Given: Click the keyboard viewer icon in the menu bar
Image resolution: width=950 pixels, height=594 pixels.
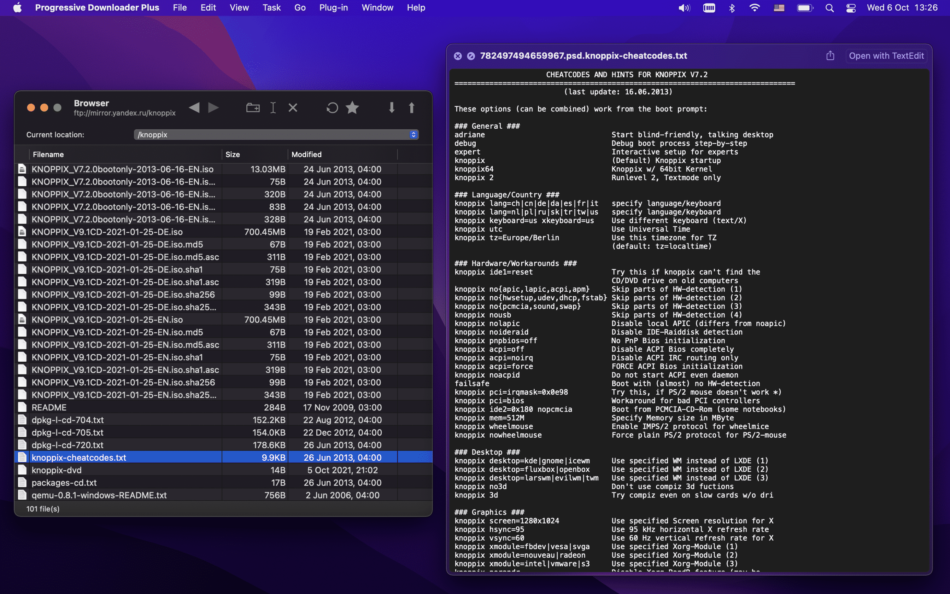Looking at the screenshot, I should coord(709,8).
